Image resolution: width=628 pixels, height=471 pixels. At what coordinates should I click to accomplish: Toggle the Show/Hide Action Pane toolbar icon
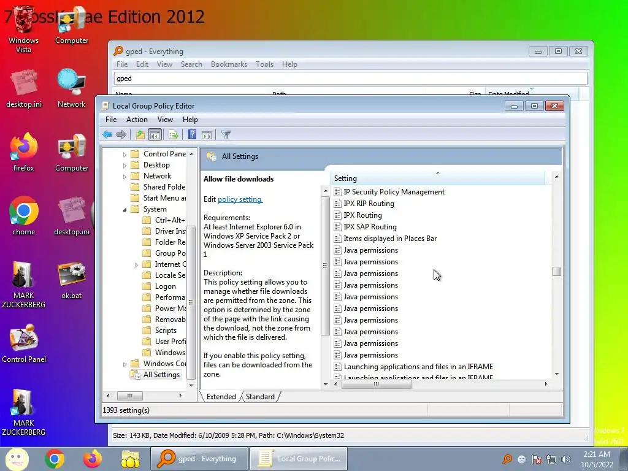(x=207, y=134)
